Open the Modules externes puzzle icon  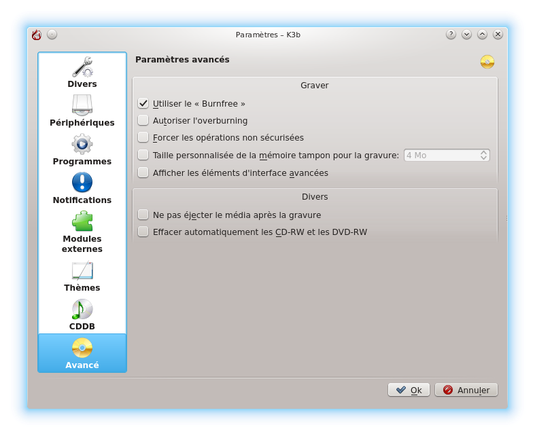[82, 221]
